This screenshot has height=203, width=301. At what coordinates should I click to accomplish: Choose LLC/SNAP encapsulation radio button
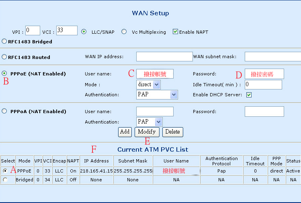click(84, 32)
